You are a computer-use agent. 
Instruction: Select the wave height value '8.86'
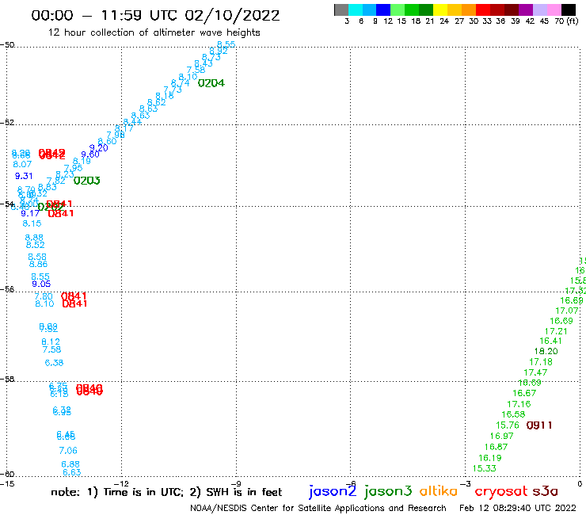click(39, 264)
